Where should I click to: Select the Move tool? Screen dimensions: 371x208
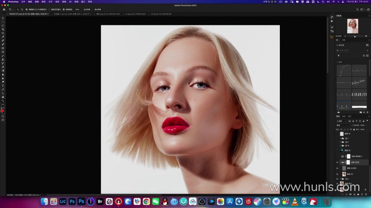3,18
